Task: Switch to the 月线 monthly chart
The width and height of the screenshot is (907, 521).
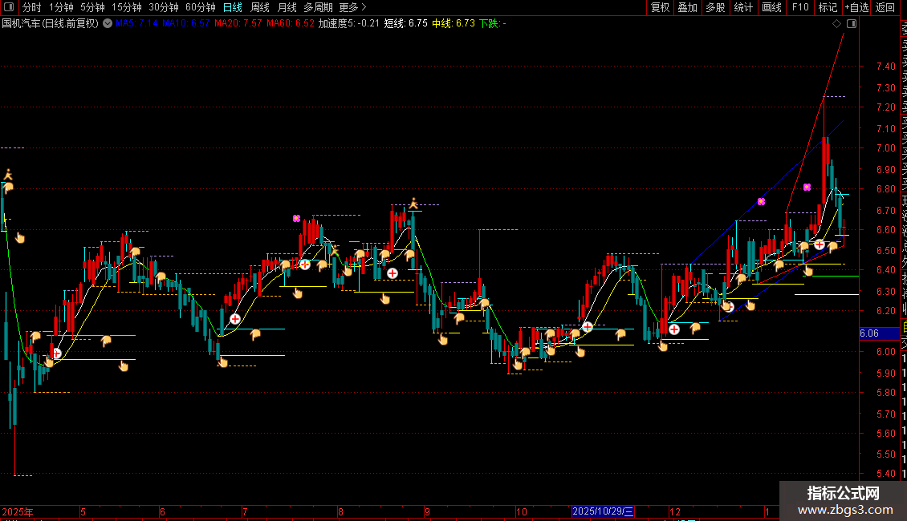Action: pyautogui.click(x=287, y=7)
